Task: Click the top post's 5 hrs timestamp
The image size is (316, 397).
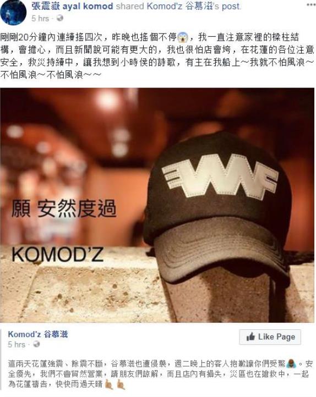Action: tap(40, 18)
